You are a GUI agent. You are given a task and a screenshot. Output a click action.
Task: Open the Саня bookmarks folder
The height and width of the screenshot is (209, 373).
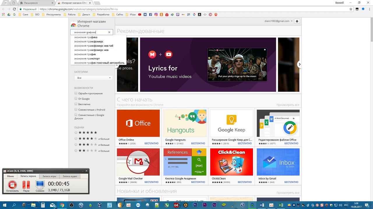(x=23, y=15)
